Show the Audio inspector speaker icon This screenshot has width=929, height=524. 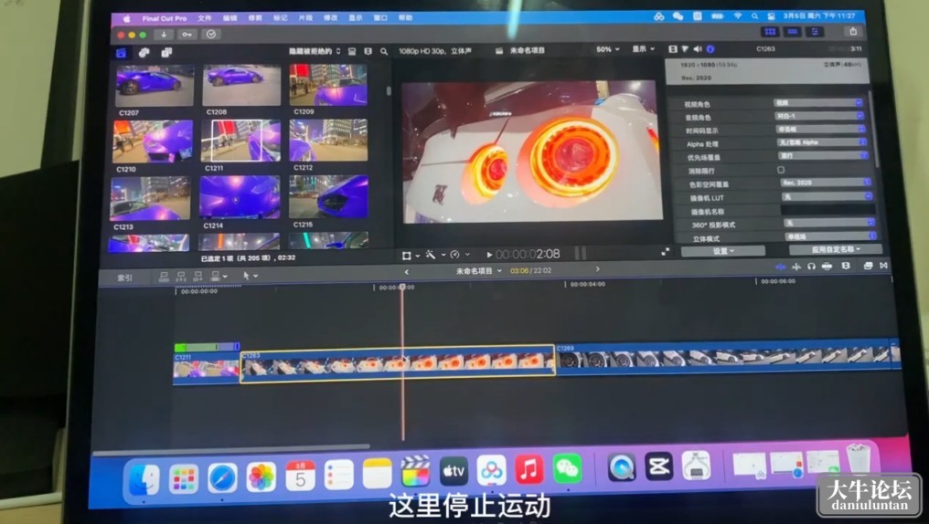[698, 49]
